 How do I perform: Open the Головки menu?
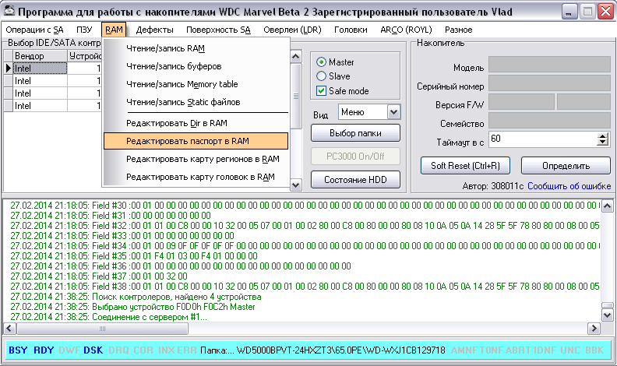351,30
